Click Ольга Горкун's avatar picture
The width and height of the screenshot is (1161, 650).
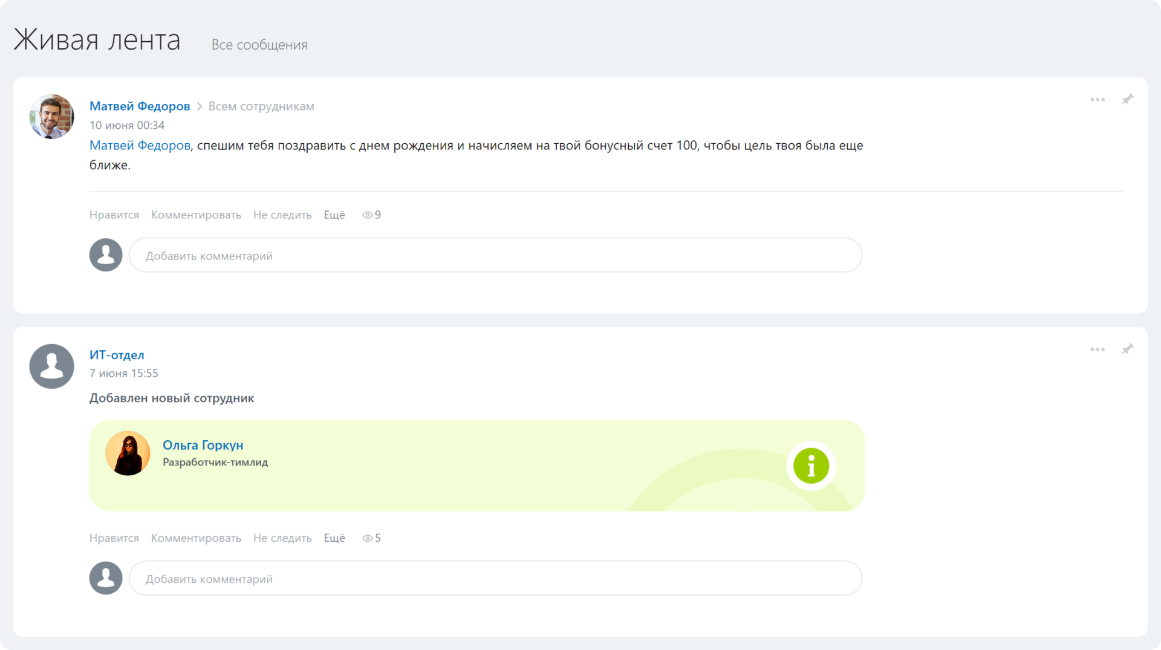pos(128,453)
